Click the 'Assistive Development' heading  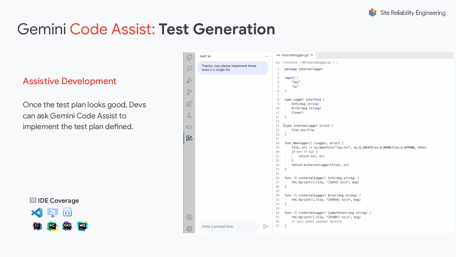pos(70,81)
